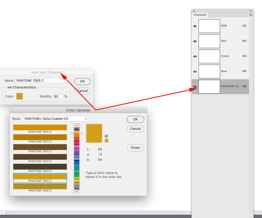Close the Channels panel with the x icon
262x218 pixels.
(194, 11)
